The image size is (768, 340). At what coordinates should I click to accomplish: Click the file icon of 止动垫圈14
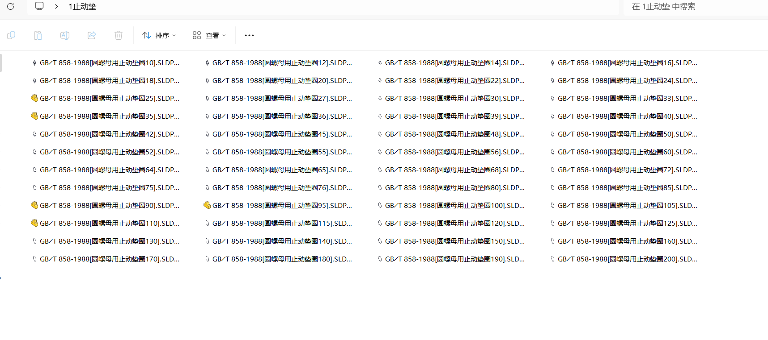point(380,63)
